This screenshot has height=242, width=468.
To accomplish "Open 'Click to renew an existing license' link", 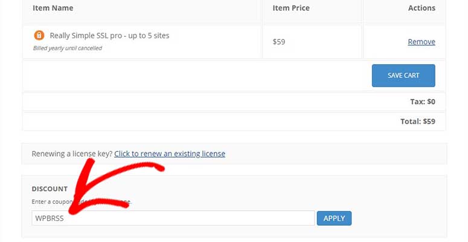I will coord(170,154).
